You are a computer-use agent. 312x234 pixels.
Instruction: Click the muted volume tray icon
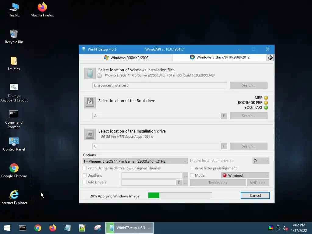[285, 228]
